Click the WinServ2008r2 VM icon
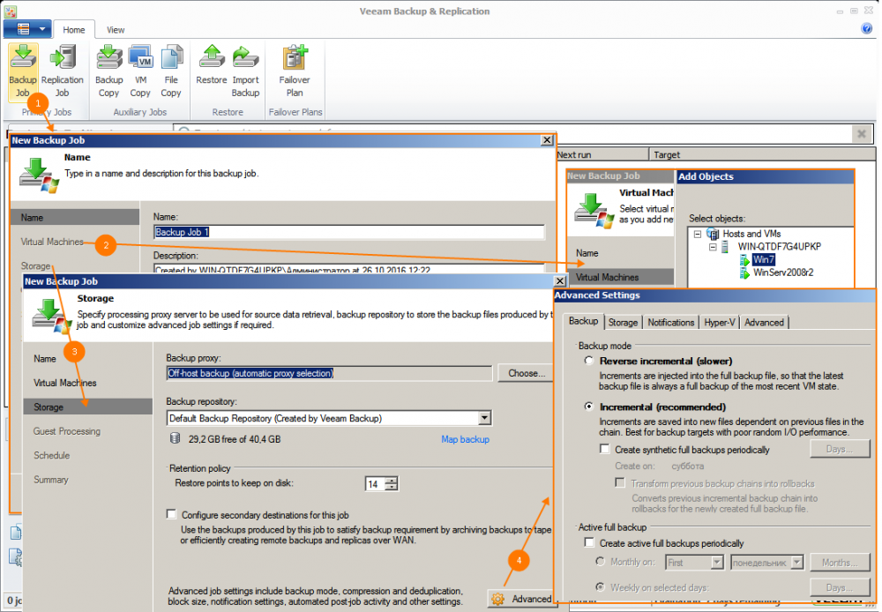Viewport: 882px width, 612px height. point(744,272)
